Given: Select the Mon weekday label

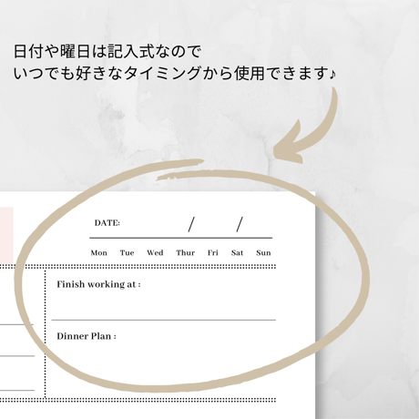Looking at the screenshot, I should pyautogui.click(x=99, y=252).
